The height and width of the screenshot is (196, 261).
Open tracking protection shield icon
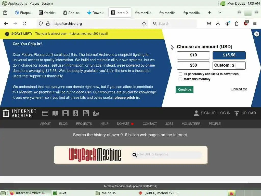coord(41,23)
